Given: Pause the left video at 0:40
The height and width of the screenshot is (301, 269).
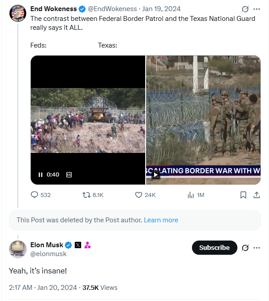Looking at the screenshot, I should [x=41, y=175].
